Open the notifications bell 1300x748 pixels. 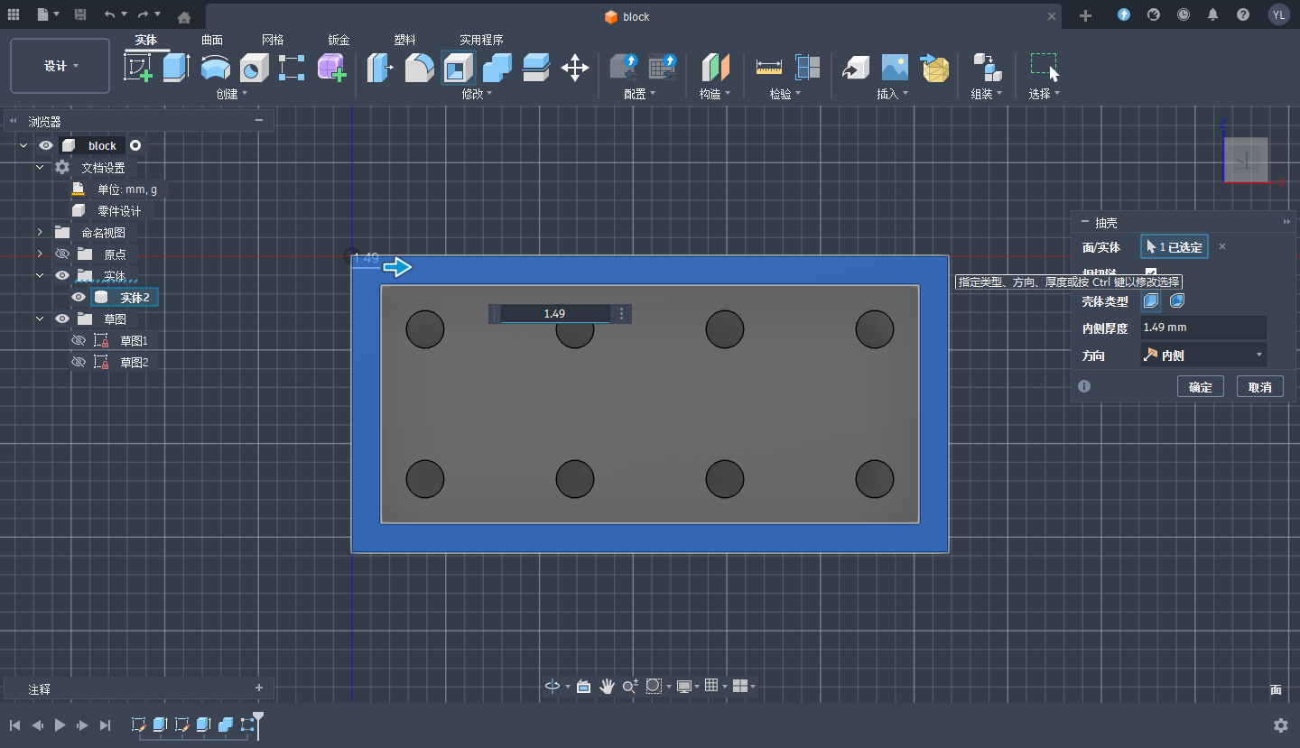click(1212, 15)
